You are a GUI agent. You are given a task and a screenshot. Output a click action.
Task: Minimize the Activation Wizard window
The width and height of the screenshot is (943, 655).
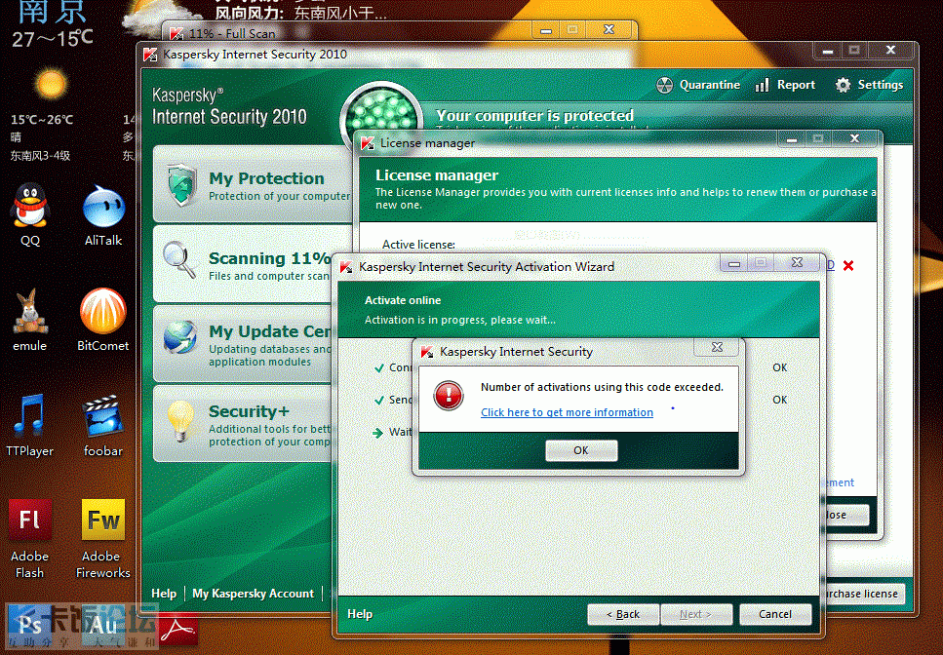733,263
